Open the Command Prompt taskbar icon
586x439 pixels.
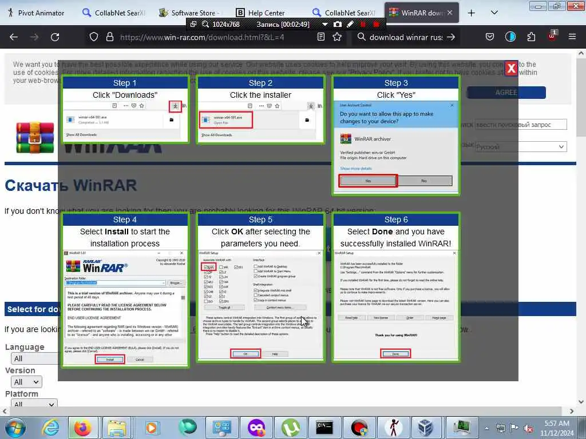click(x=324, y=428)
